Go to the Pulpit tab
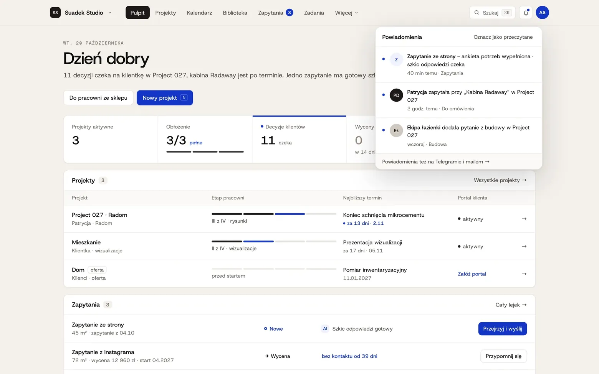Viewport: 599px width, 374px height. [x=137, y=13]
